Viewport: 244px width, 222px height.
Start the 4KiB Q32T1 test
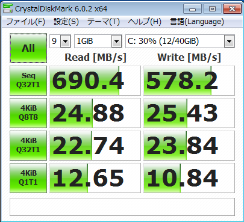28,146
